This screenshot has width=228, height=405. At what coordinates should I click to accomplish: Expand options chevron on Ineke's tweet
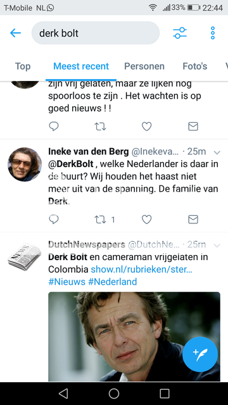[x=217, y=153]
